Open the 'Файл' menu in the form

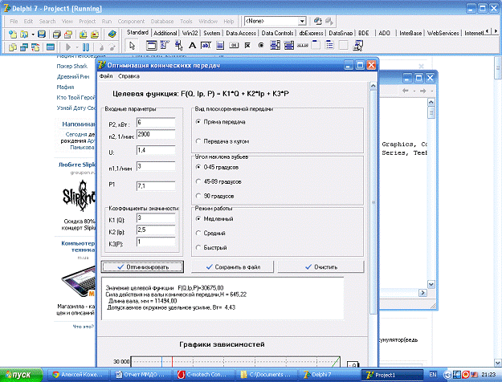pos(106,75)
